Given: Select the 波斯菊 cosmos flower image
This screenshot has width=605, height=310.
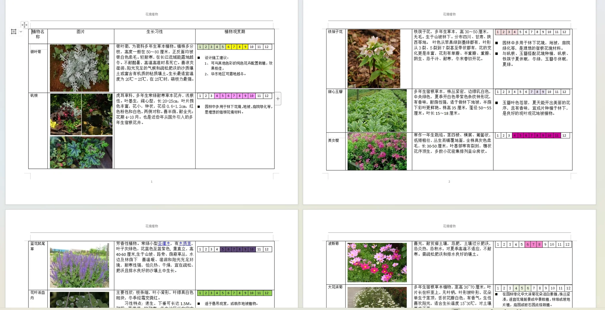Looking at the screenshot, I should [377, 262].
